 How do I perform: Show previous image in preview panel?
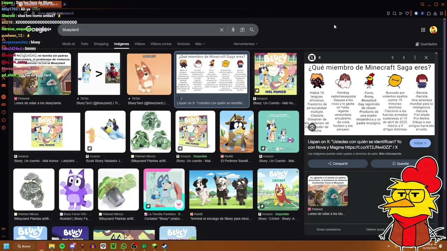(x=393, y=58)
